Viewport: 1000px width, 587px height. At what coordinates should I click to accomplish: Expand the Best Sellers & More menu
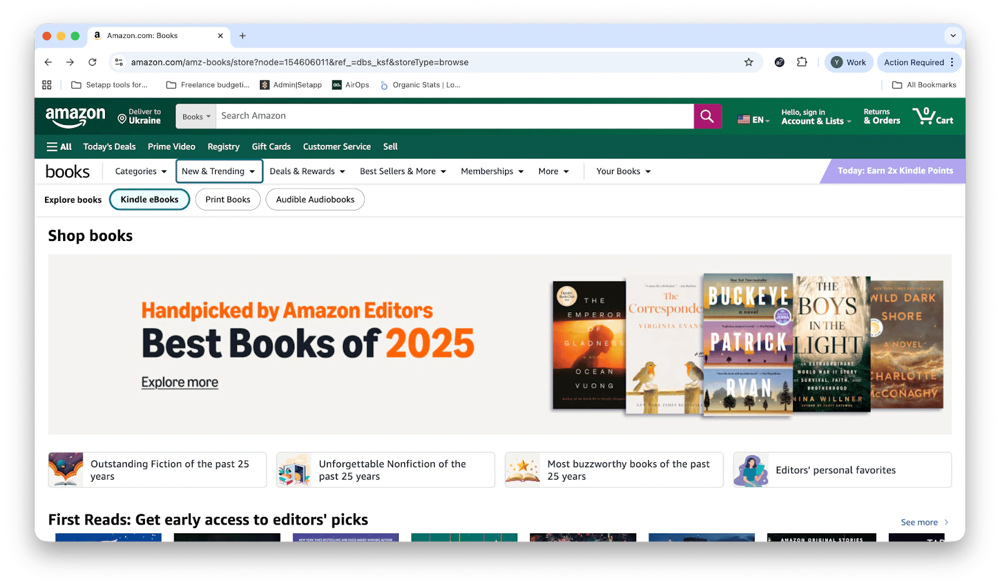[402, 172]
